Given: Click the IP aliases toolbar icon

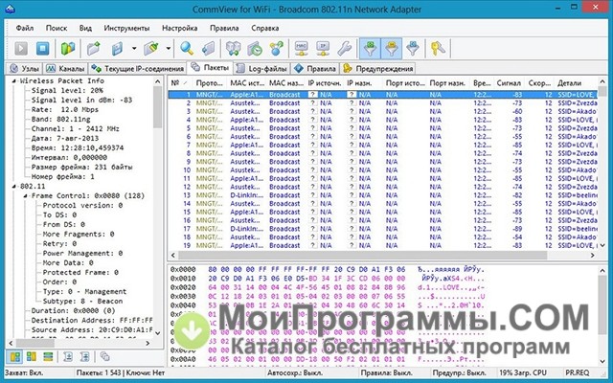Looking at the screenshot, I should click(x=323, y=49).
